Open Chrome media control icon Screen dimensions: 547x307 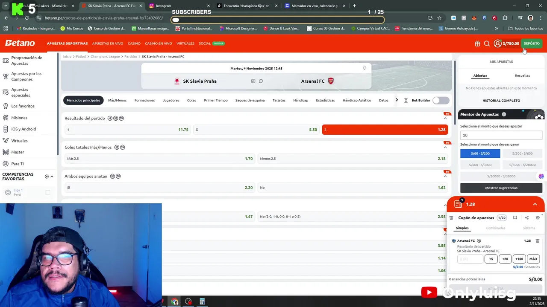pos(520,18)
